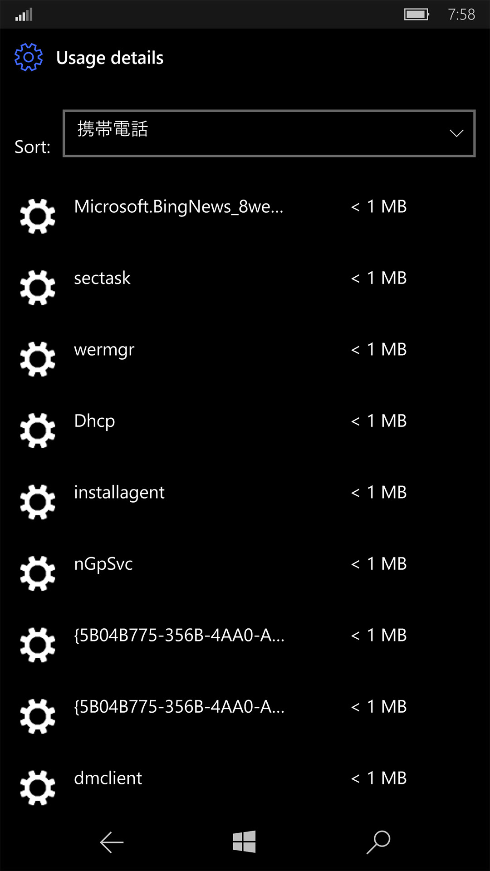Click gear icon beside installagent
This screenshot has width=490, height=871.
(38, 502)
